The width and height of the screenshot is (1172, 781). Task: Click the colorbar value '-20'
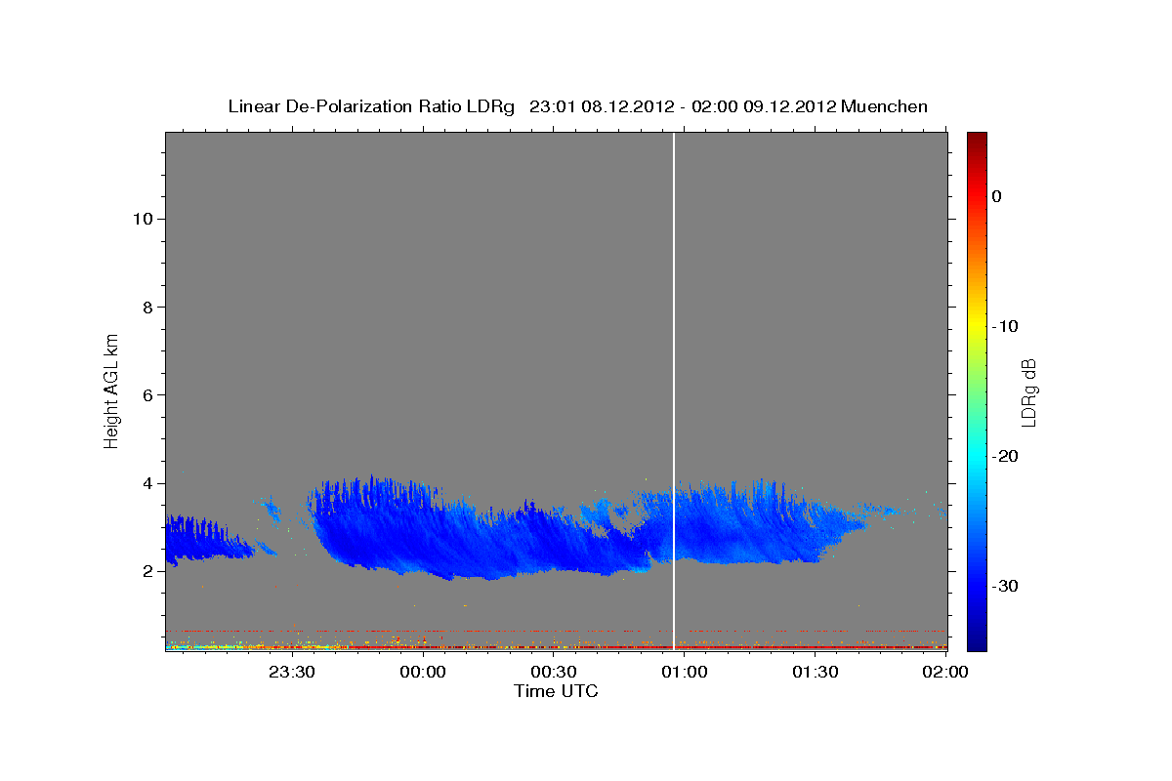coord(1005,456)
